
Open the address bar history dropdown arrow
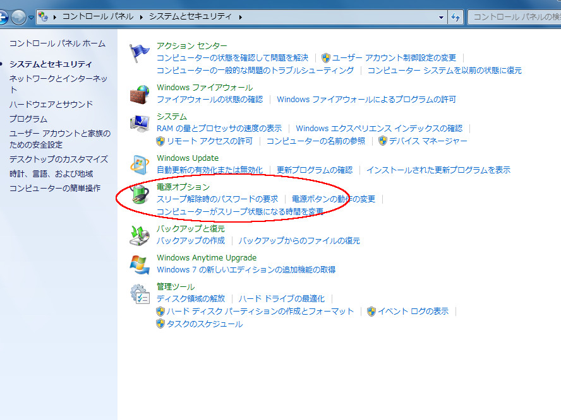tap(441, 18)
